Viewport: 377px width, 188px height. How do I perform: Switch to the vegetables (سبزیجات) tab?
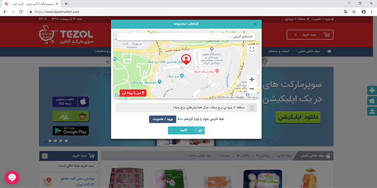click(224, 156)
